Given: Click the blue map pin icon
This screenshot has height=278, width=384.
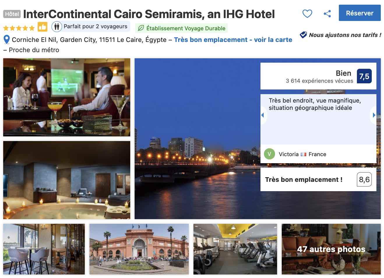Looking at the screenshot, I should (6, 39).
